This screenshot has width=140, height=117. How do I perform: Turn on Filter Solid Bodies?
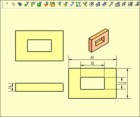tap(53, 4)
